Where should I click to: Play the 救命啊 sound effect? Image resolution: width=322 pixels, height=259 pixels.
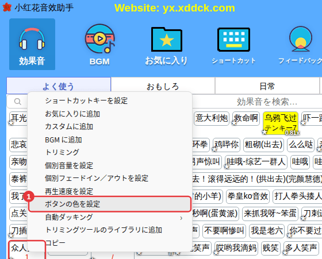(x=246, y=118)
